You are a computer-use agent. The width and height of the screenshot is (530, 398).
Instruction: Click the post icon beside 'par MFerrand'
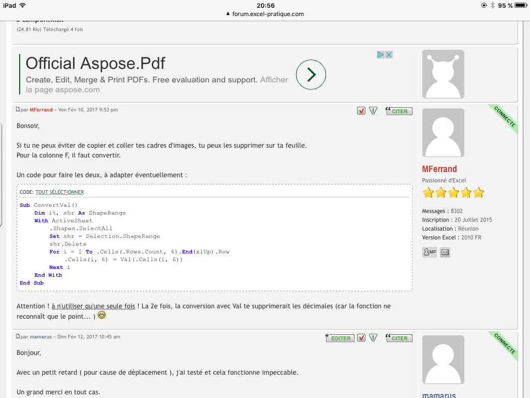click(x=18, y=109)
